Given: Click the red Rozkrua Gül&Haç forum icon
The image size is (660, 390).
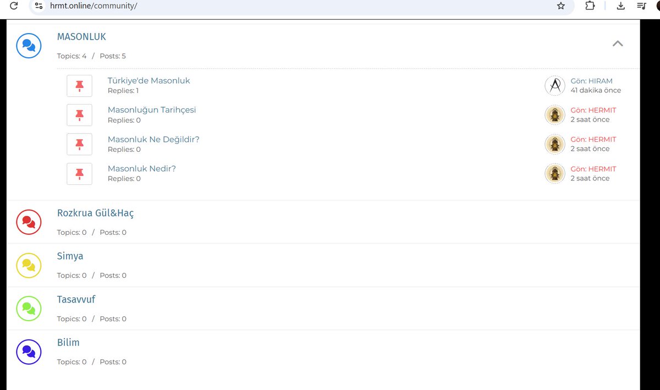Looking at the screenshot, I should tap(29, 222).
